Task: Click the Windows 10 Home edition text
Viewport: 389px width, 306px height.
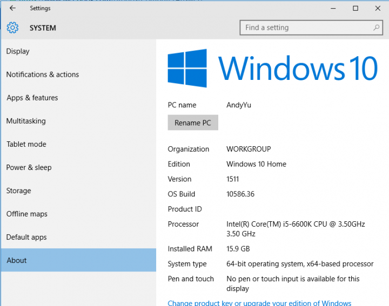Action: [256, 164]
